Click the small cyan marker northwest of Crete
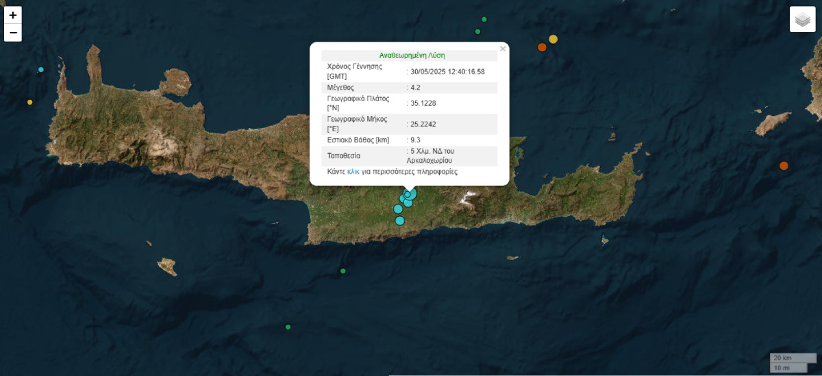The height and width of the screenshot is (376, 822). 41,70
